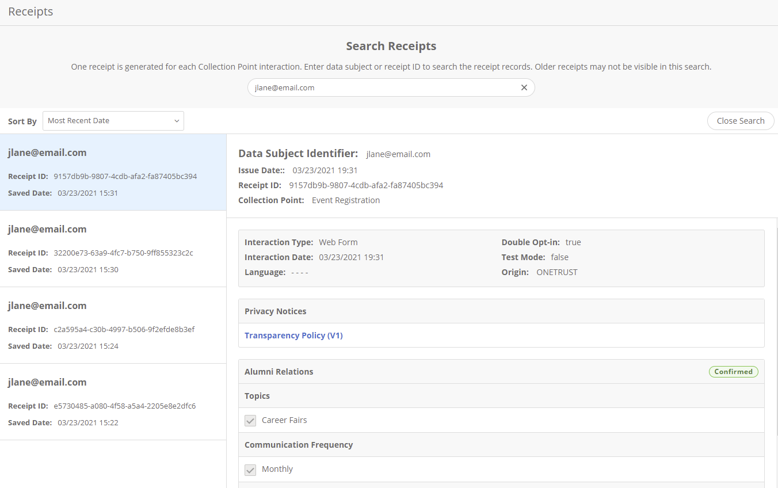Screen dimensions: 778x488
Task: Click Saved Date 03/23/2021 15:22
Action: pyautogui.click(x=88, y=423)
